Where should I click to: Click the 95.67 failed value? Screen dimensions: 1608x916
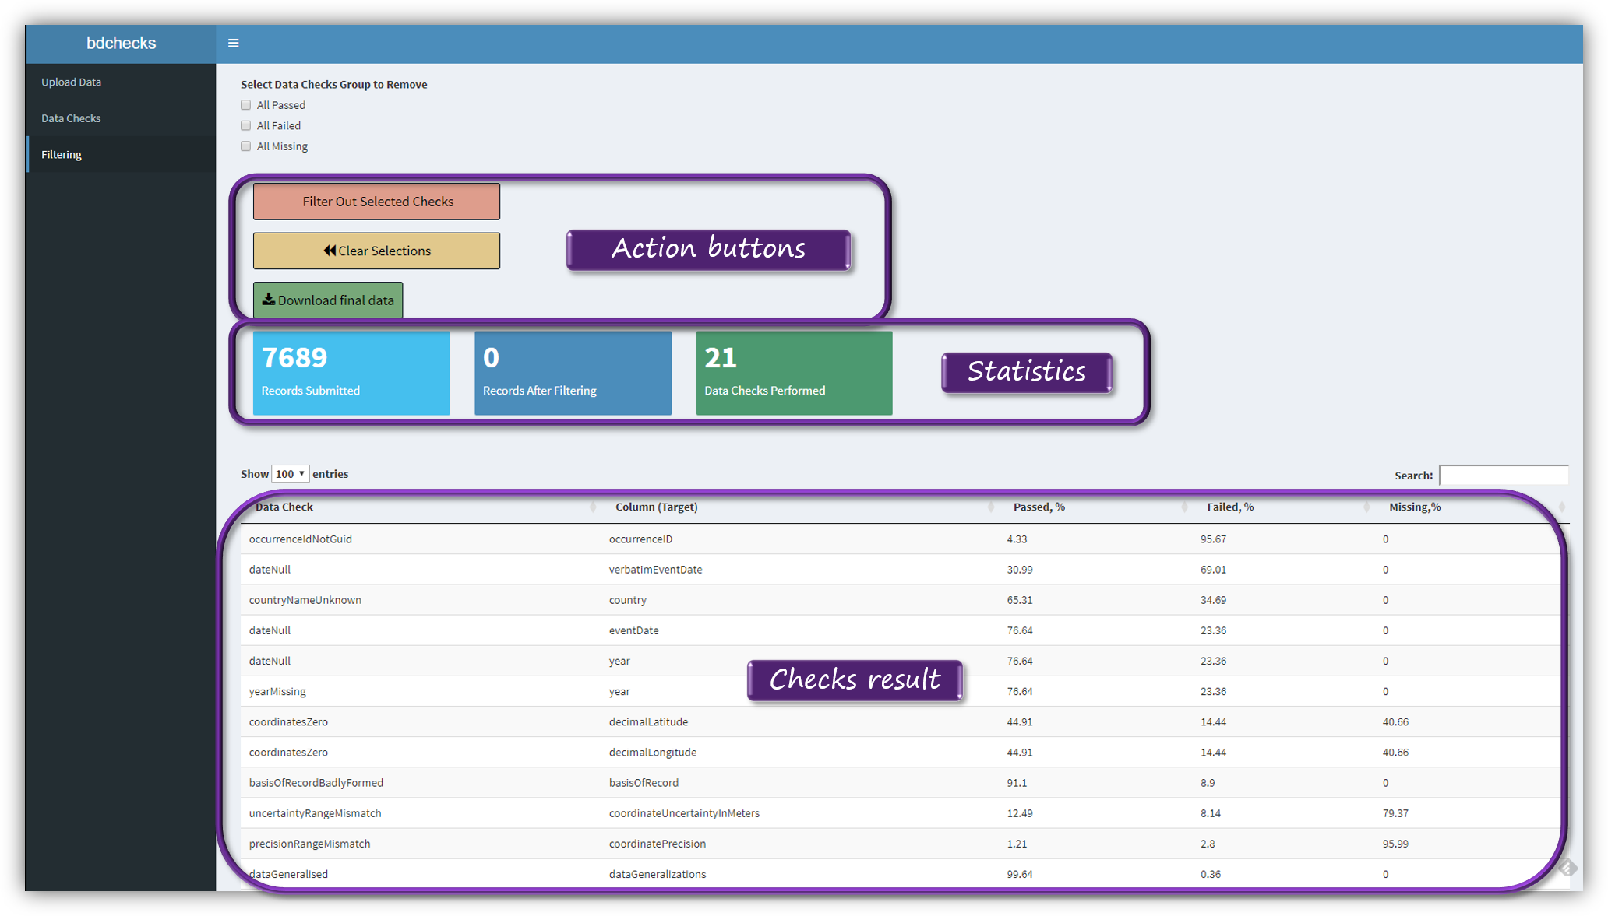(1213, 539)
